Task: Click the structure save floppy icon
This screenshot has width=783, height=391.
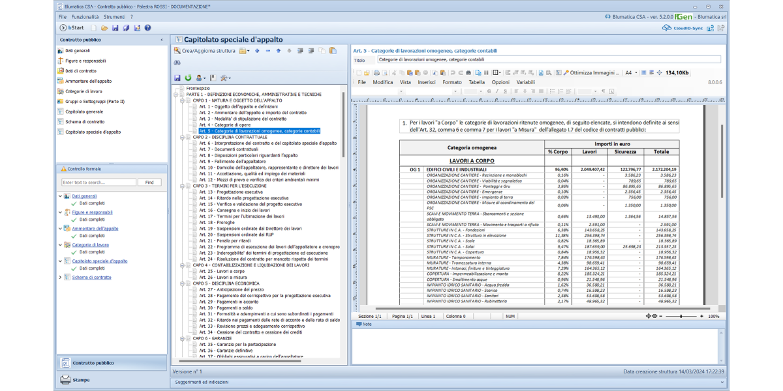Action: pos(177,78)
